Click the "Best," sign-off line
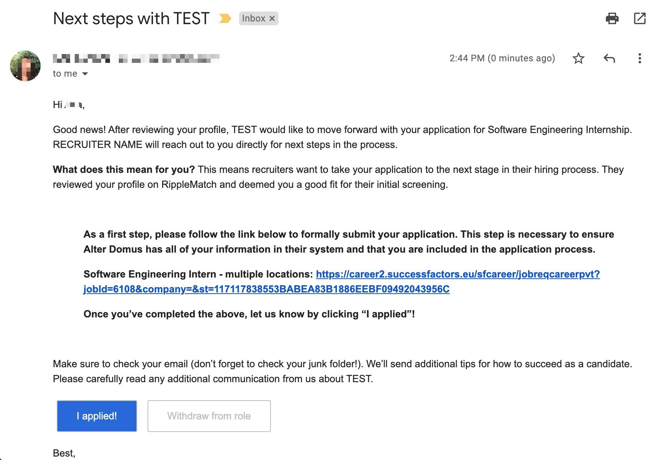This screenshot has height=460, width=659. (64, 453)
